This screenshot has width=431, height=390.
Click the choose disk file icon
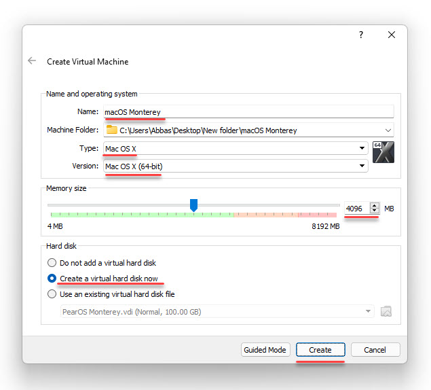[386, 312]
